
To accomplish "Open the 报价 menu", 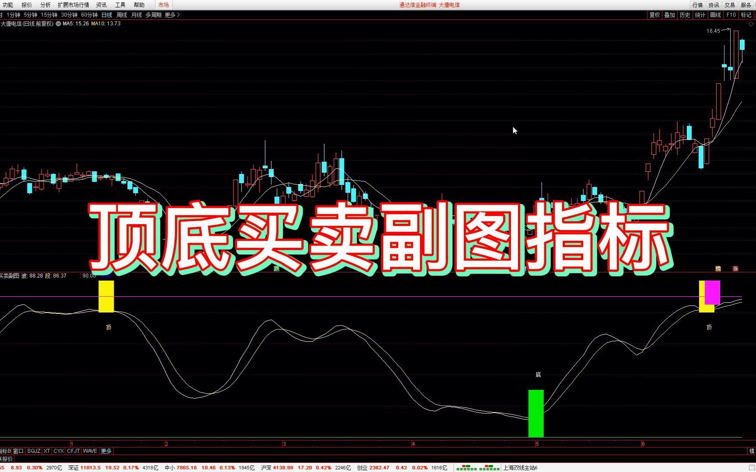I will (26, 5).
